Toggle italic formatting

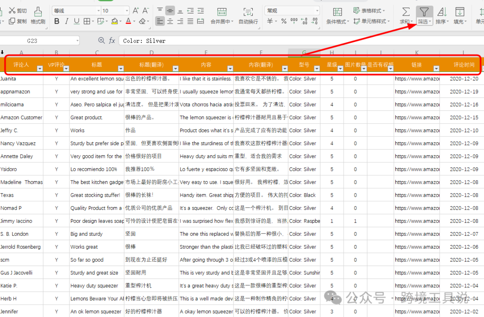pos(67,21)
